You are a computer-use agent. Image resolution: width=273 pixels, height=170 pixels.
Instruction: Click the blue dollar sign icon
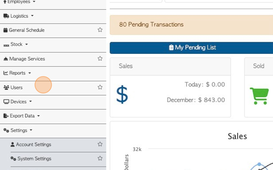(122, 95)
